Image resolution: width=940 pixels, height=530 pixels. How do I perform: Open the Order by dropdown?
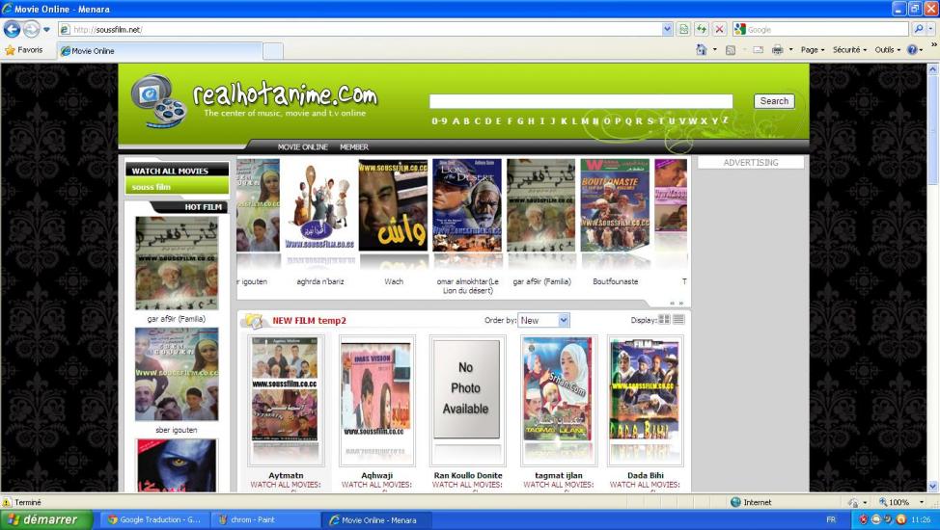point(543,320)
